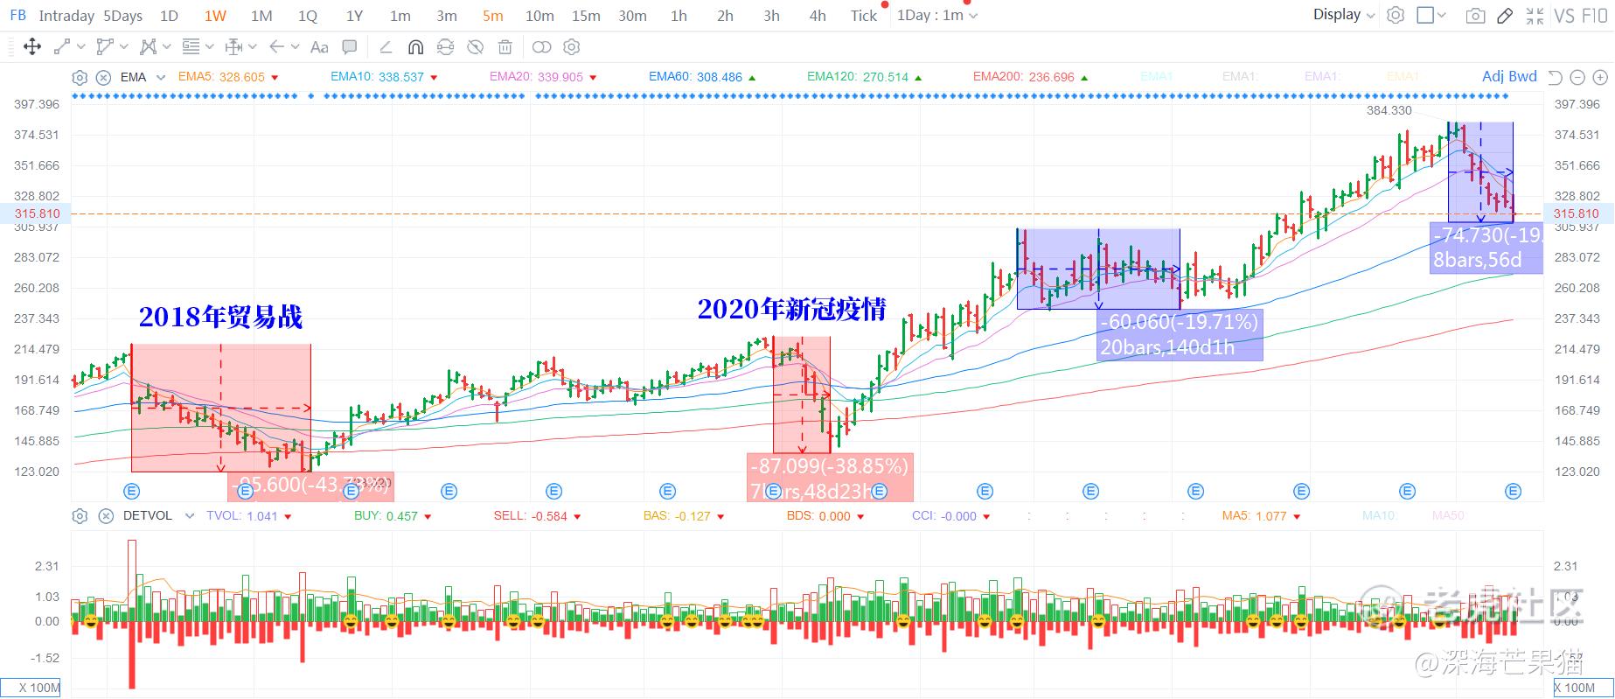
Task: Select the measure range tool
Action: tap(233, 47)
